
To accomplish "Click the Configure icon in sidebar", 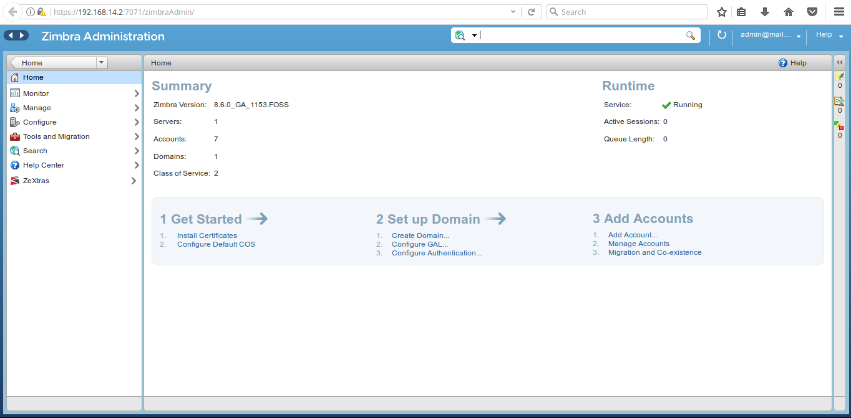I will coord(15,122).
